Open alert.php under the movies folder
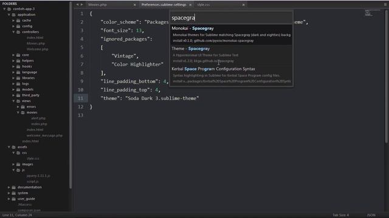389x218 pixels. coord(38,118)
